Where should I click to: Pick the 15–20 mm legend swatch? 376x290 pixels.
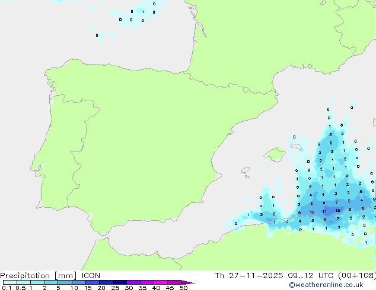pos(93,282)
